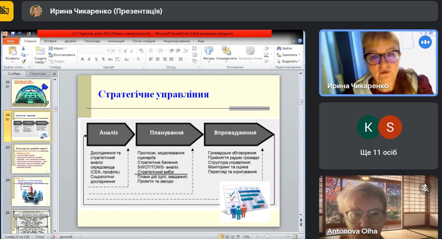Open the Replace (Заменить) dropdown

tap(288, 55)
